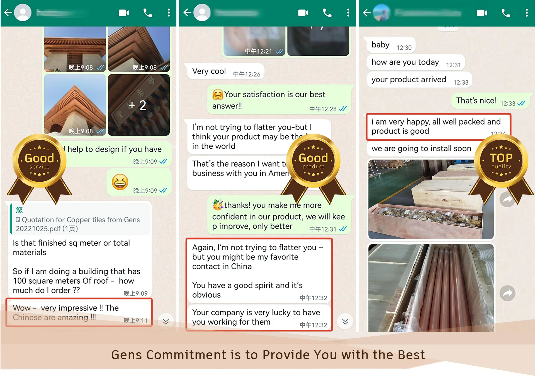This screenshot has height=376, width=535.
Task: Tap the Good service badge
Action: click(39, 161)
